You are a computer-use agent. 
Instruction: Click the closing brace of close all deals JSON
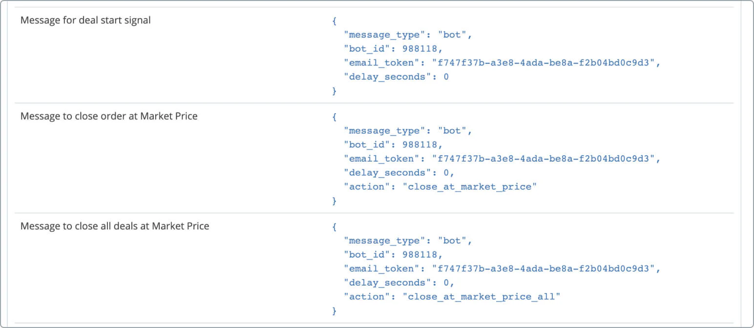point(335,310)
